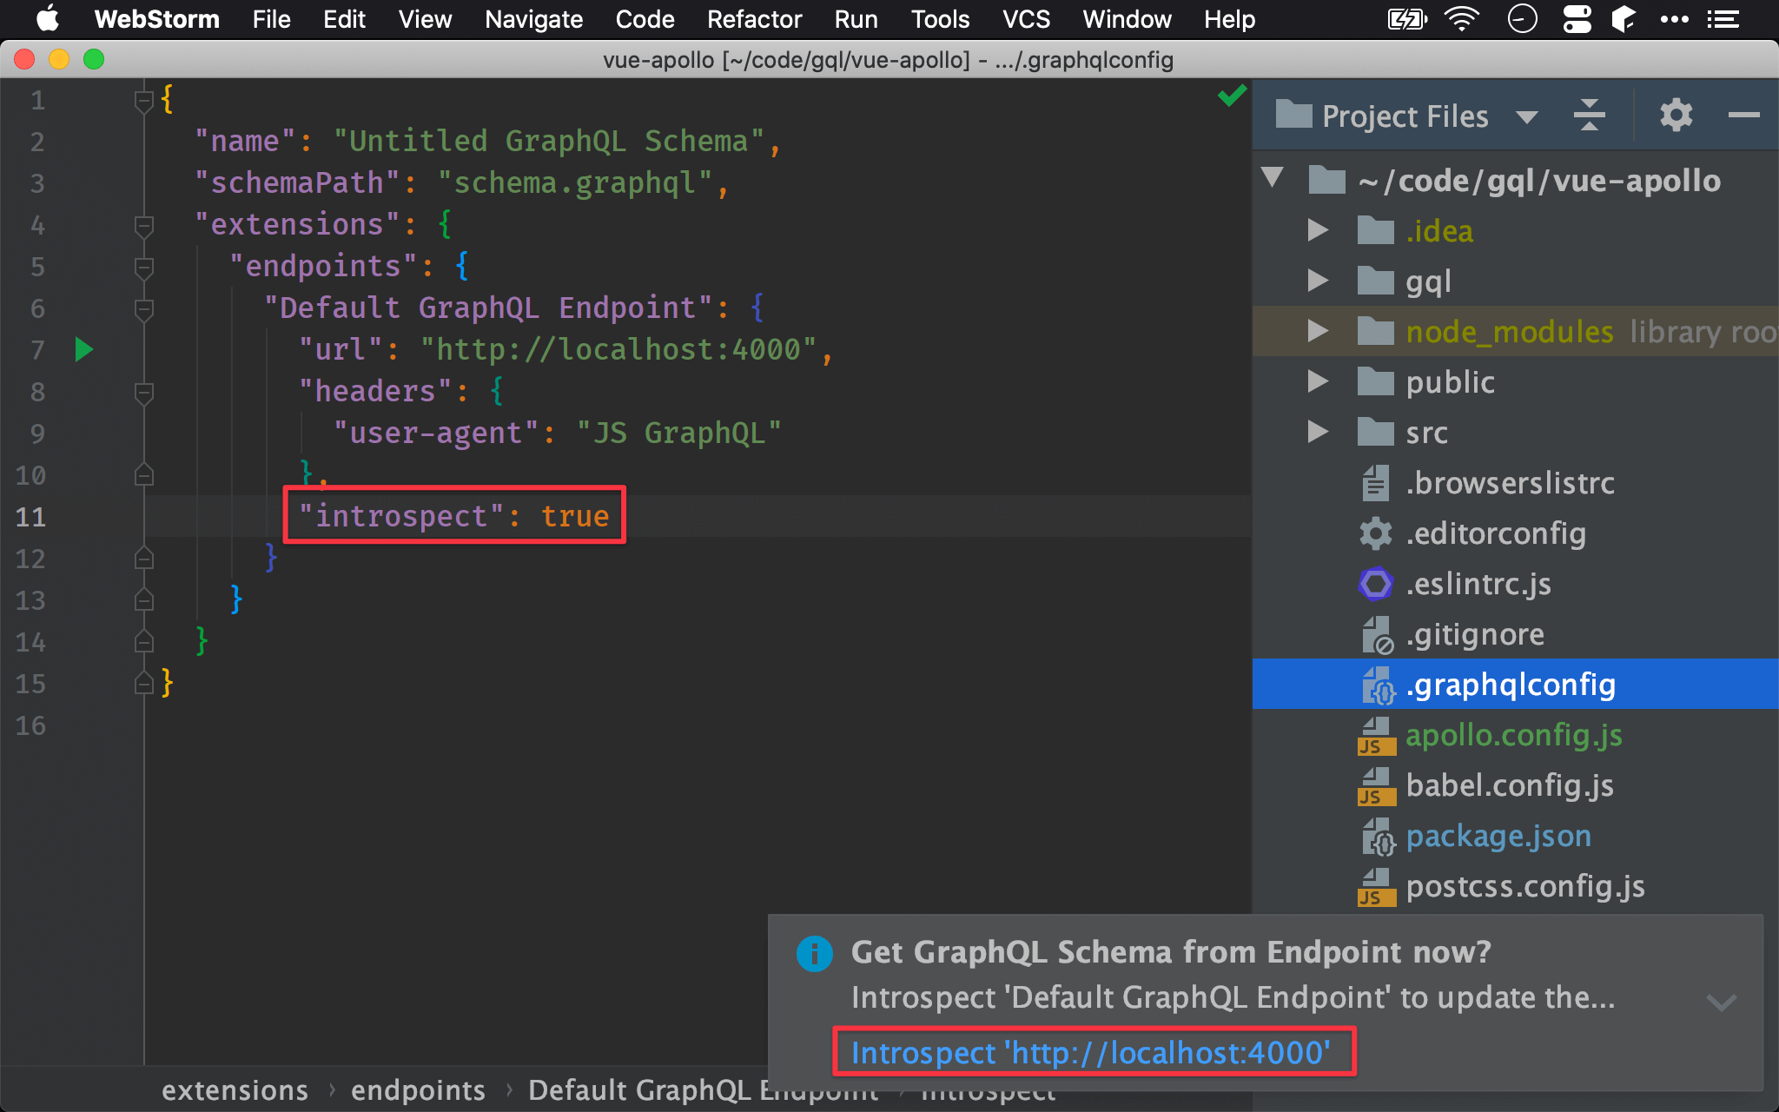Open the Refactor menu
1779x1112 pixels.
[754, 19]
